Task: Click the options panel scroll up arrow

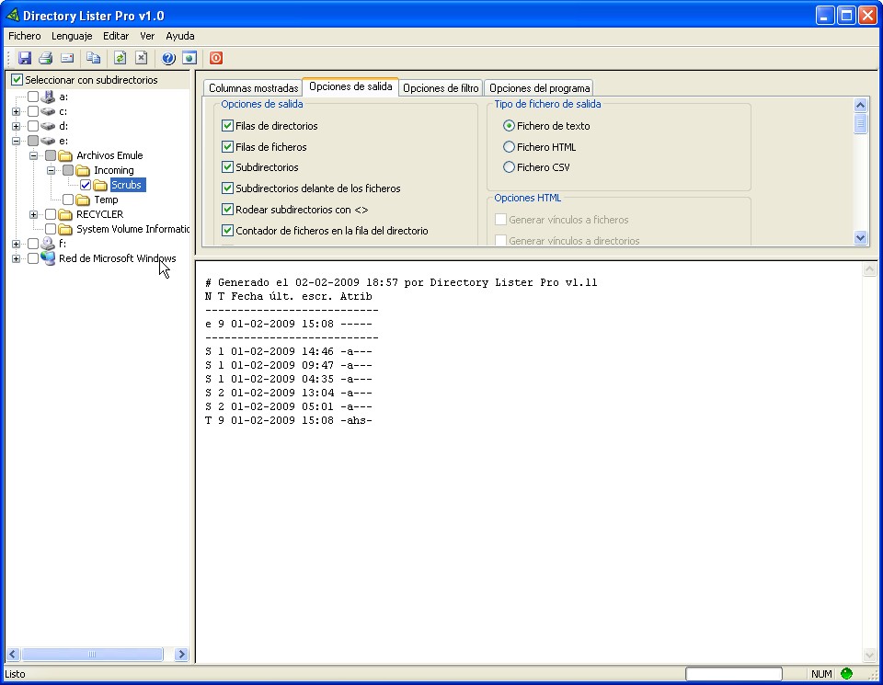Action: (860, 105)
